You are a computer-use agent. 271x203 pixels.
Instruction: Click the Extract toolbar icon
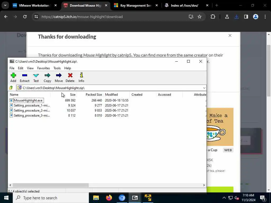point(25,77)
